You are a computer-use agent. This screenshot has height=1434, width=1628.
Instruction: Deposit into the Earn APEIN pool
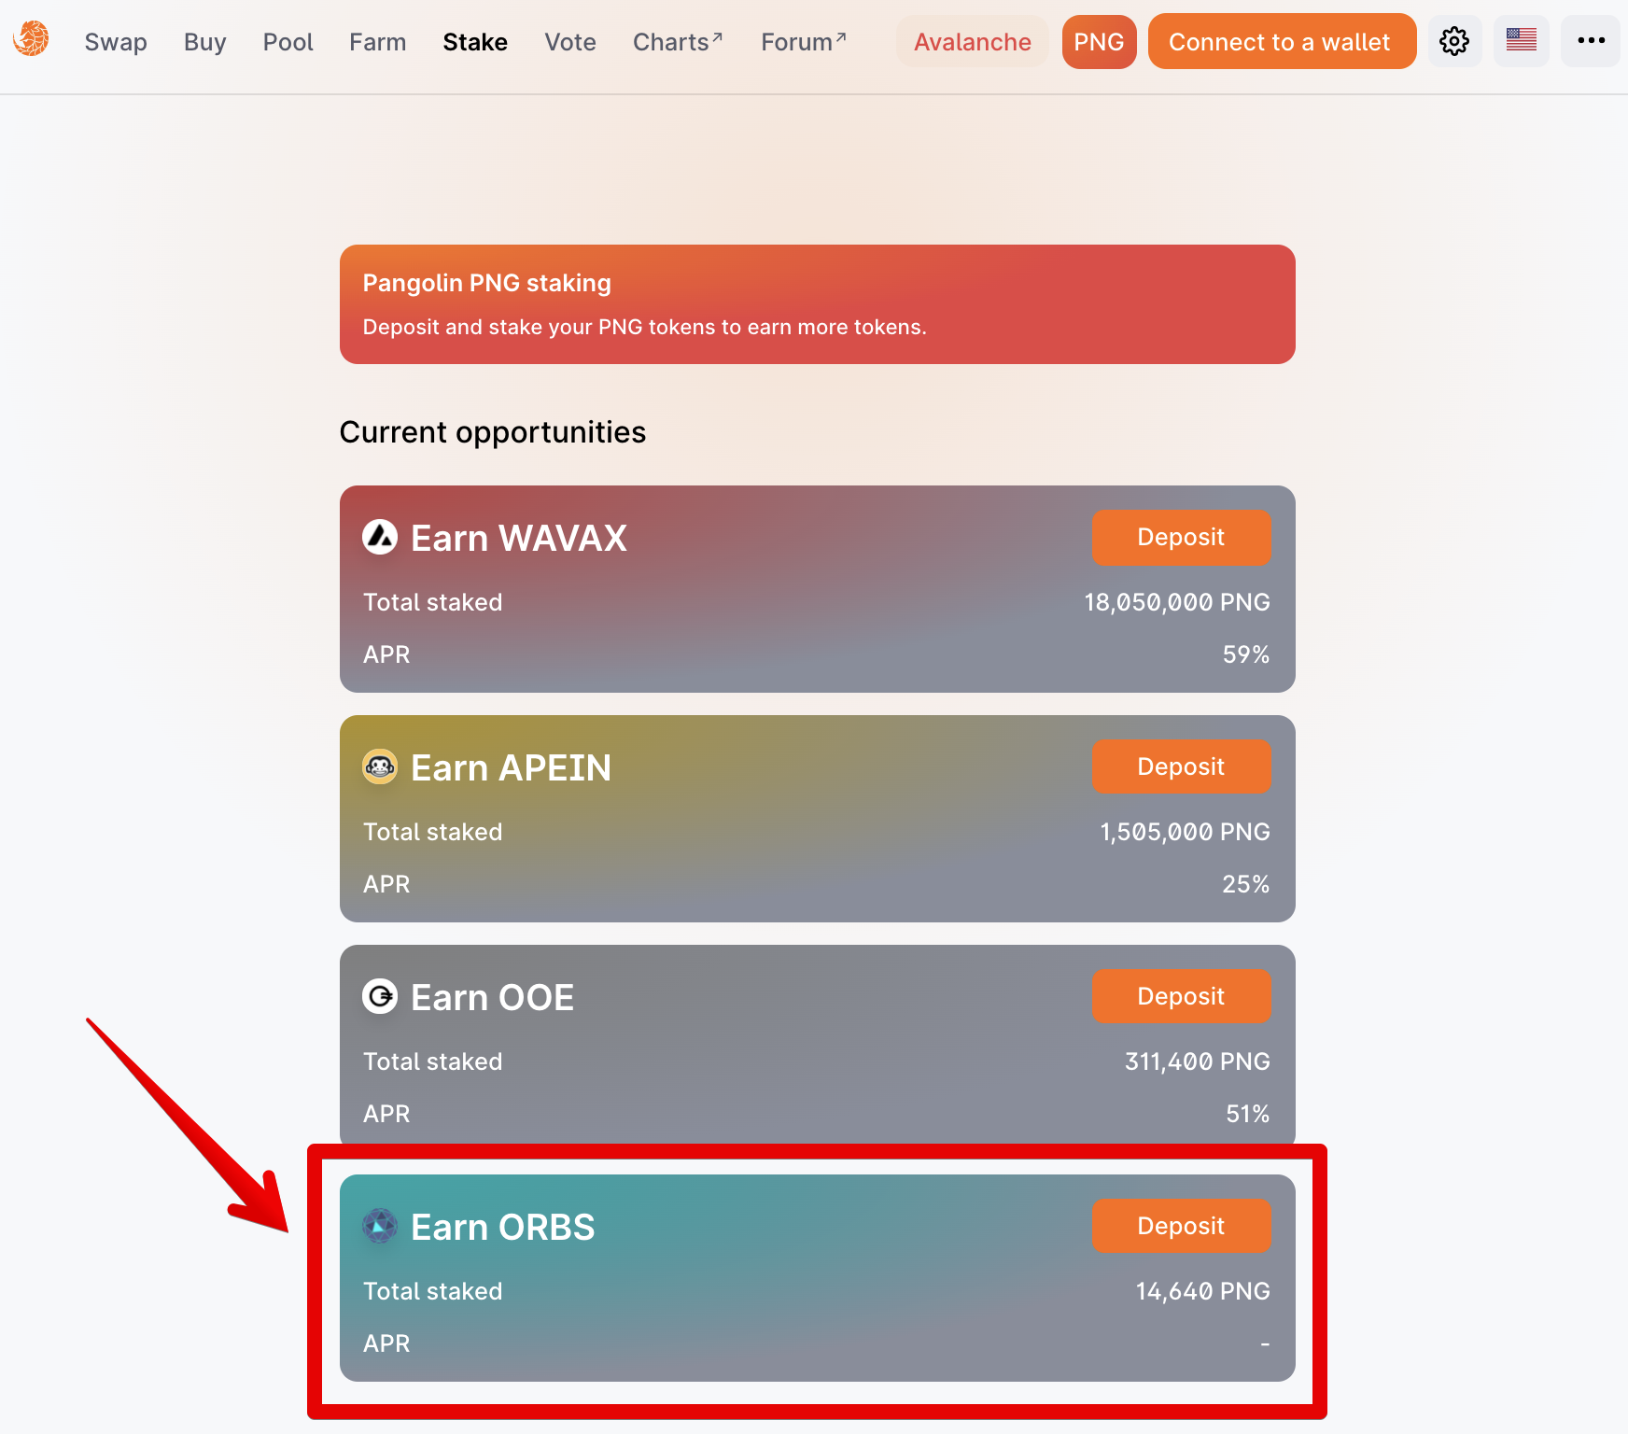tap(1181, 766)
